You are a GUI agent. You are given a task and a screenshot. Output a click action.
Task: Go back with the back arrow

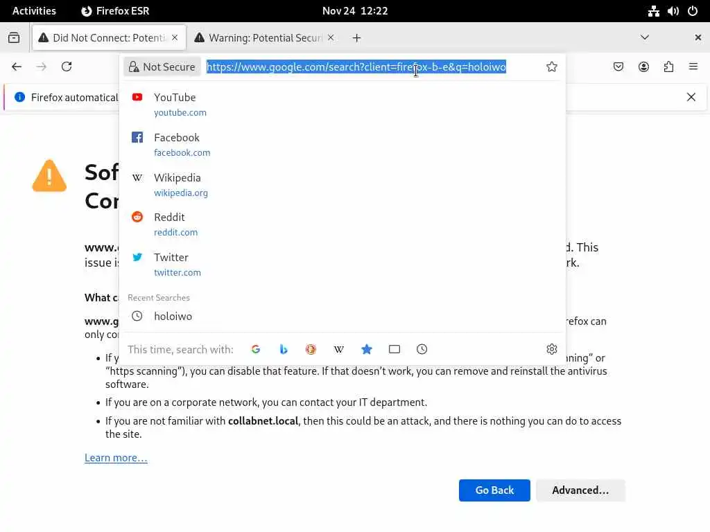(17, 67)
